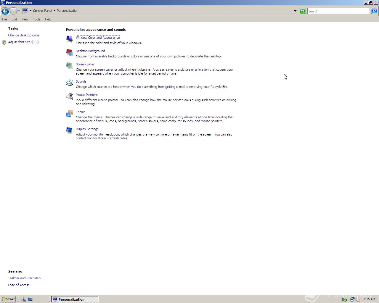Viewport: 379px width, 303px height.
Task: Open the View menu
Action: click(25, 19)
